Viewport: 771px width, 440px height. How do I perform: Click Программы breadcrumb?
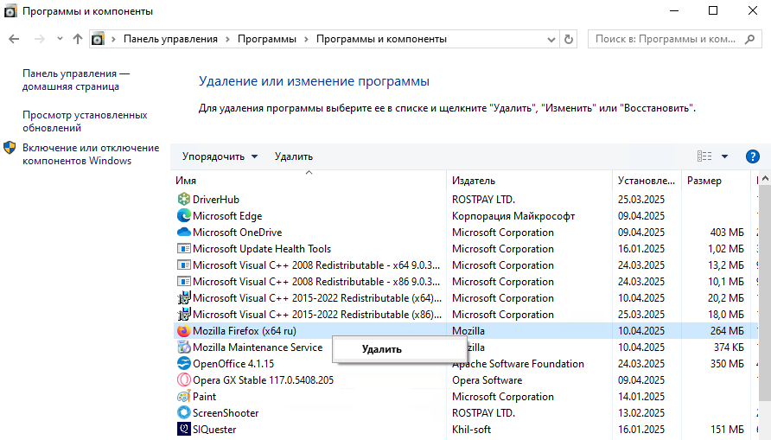[266, 39]
